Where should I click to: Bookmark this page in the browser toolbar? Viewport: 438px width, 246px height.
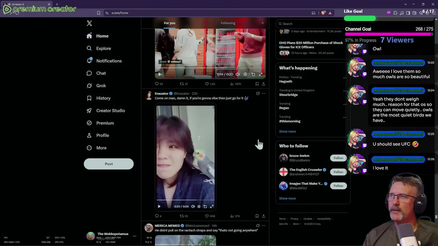[x=99, y=13]
